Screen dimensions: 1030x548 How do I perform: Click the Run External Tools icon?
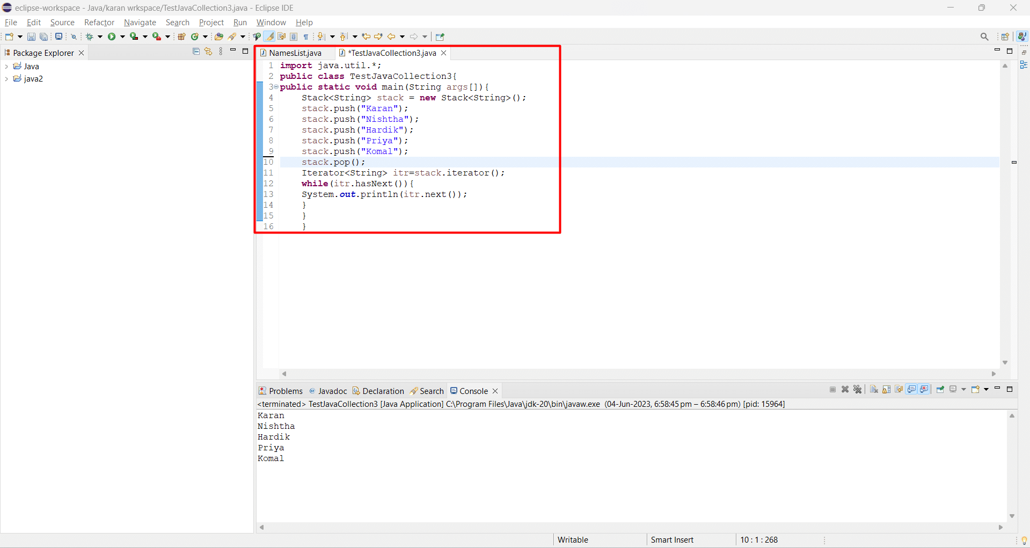point(157,36)
